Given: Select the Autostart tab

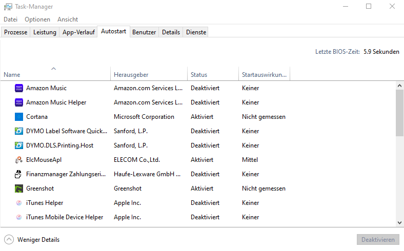Looking at the screenshot, I should pyautogui.click(x=113, y=31).
